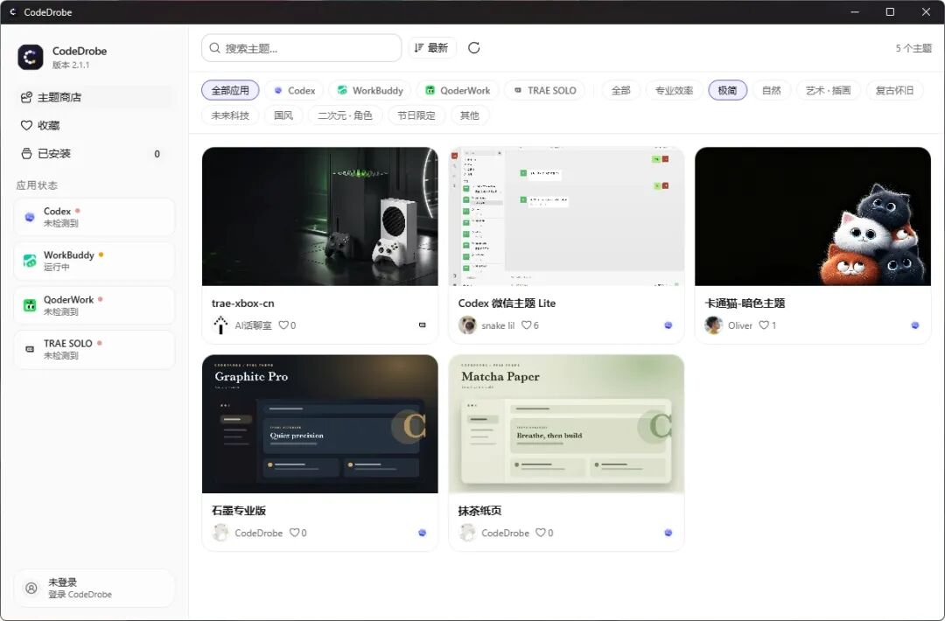Filter themes by Codex app
The image size is (945, 621).
click(x=294, y=90)
